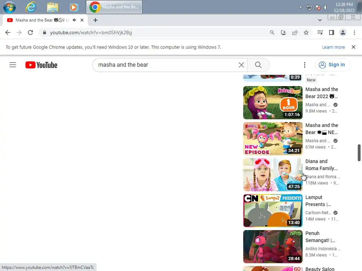Focus the address bar URL
This screenshot has height=271, width=362.
[91, 32]
